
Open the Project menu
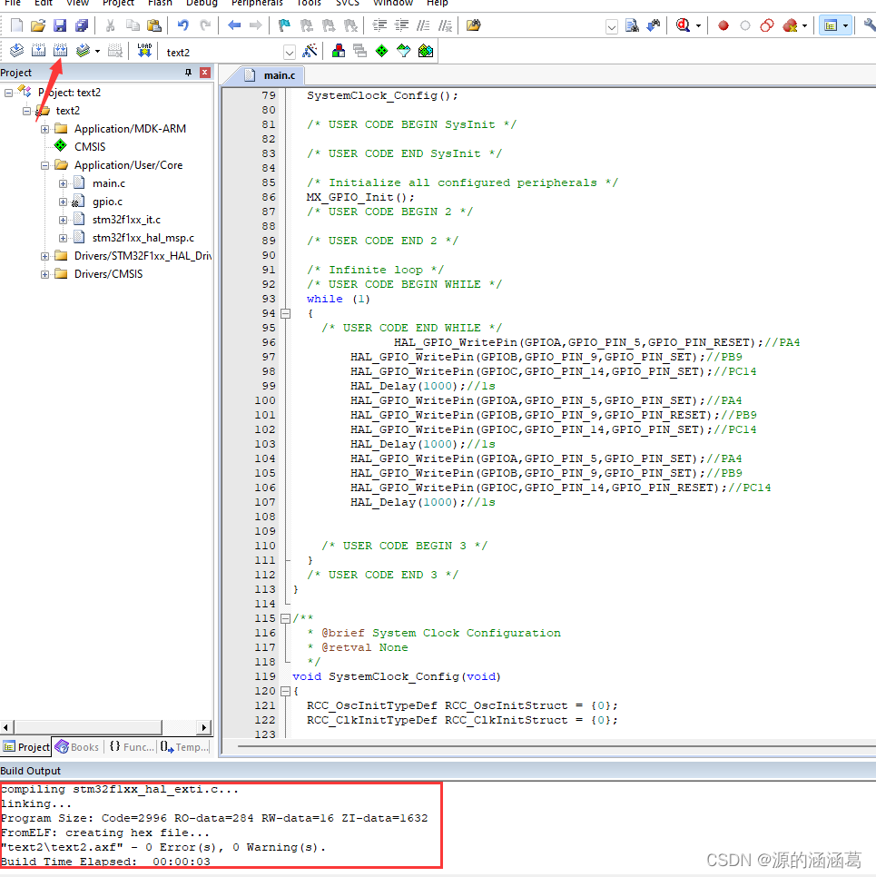tap(118, 4)
